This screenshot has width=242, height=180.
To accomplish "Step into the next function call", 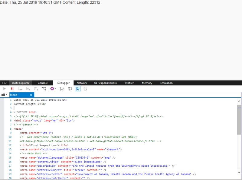I will [x=20, y=88].
